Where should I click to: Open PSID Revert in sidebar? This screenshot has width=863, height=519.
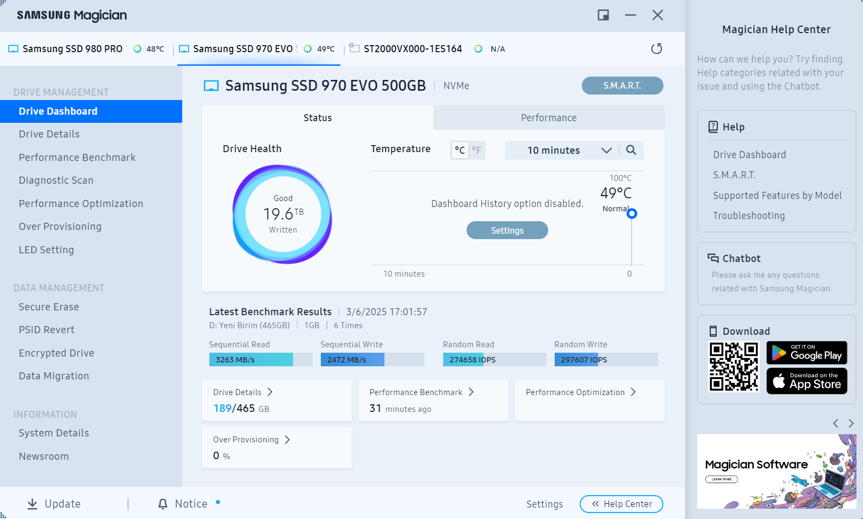pos(47,330)
